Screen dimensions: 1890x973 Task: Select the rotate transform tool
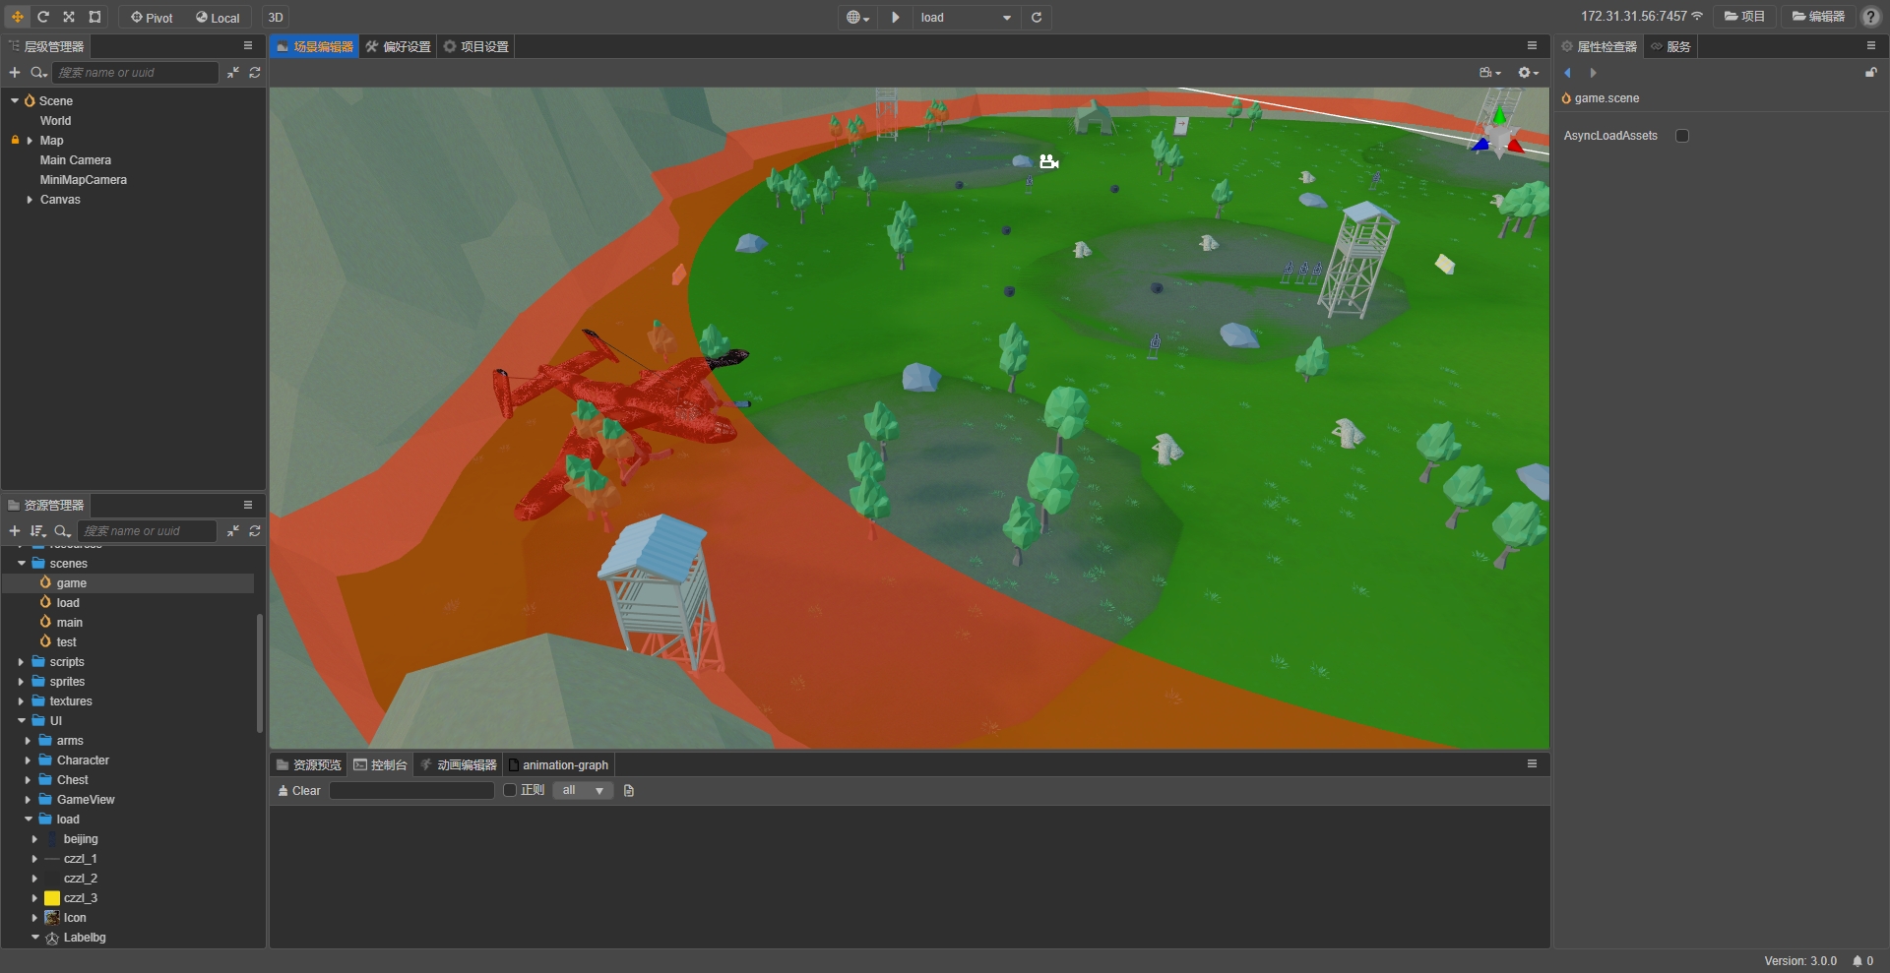[x=43, y=17]
